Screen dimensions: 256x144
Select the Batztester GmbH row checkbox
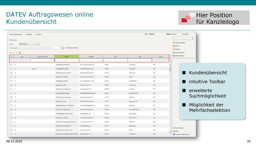pyautogui.click(x=11, y=77)
